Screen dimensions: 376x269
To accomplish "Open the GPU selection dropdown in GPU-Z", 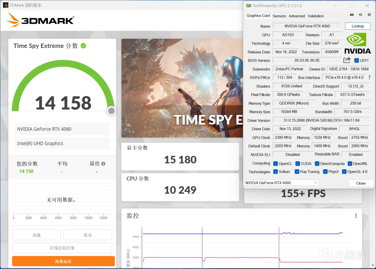I will 281,183.
